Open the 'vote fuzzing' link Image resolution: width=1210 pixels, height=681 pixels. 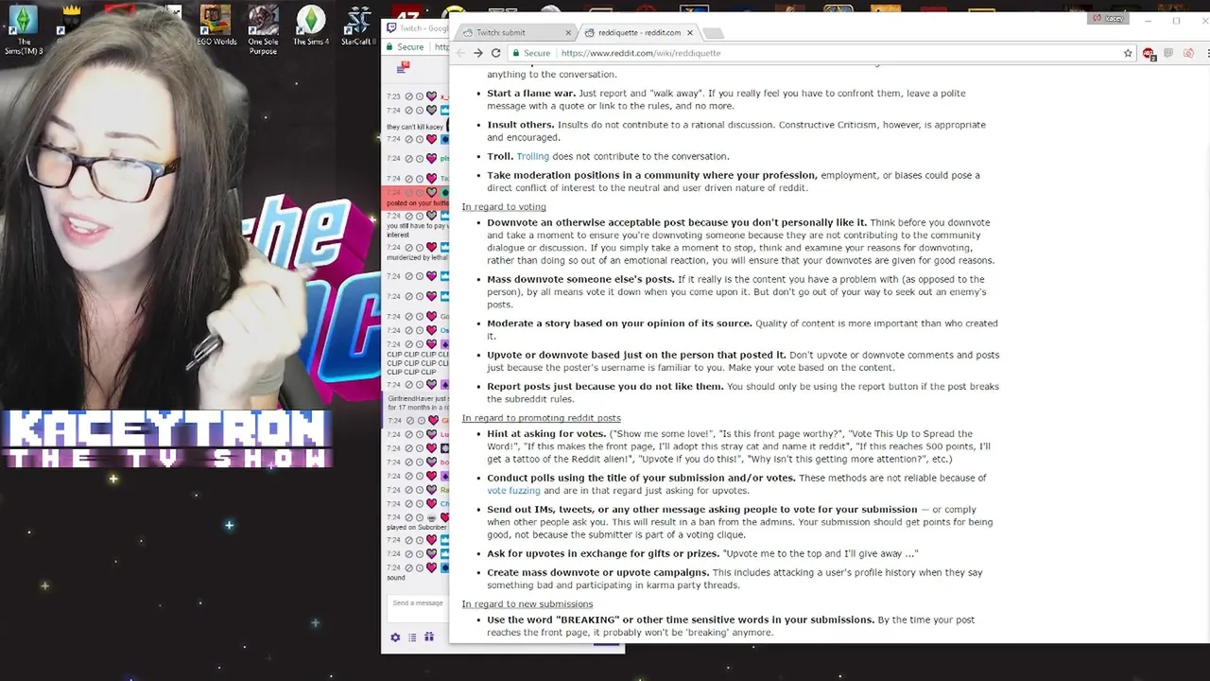pyautogui.click(x=513, y=491)
